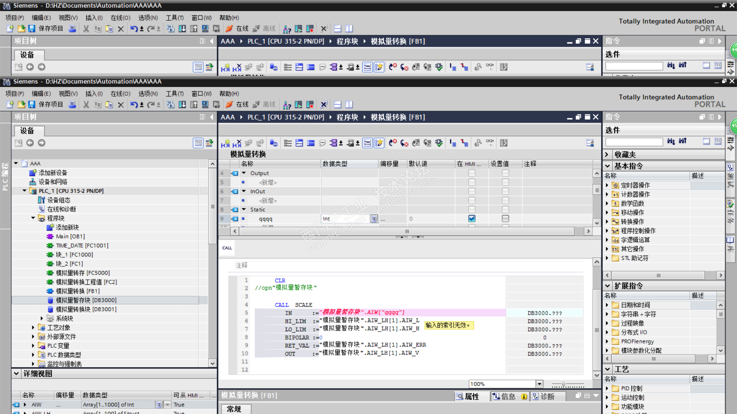Click the Save project icon
This screenshot has width=737, height=414.
click(x=32, y=104)
